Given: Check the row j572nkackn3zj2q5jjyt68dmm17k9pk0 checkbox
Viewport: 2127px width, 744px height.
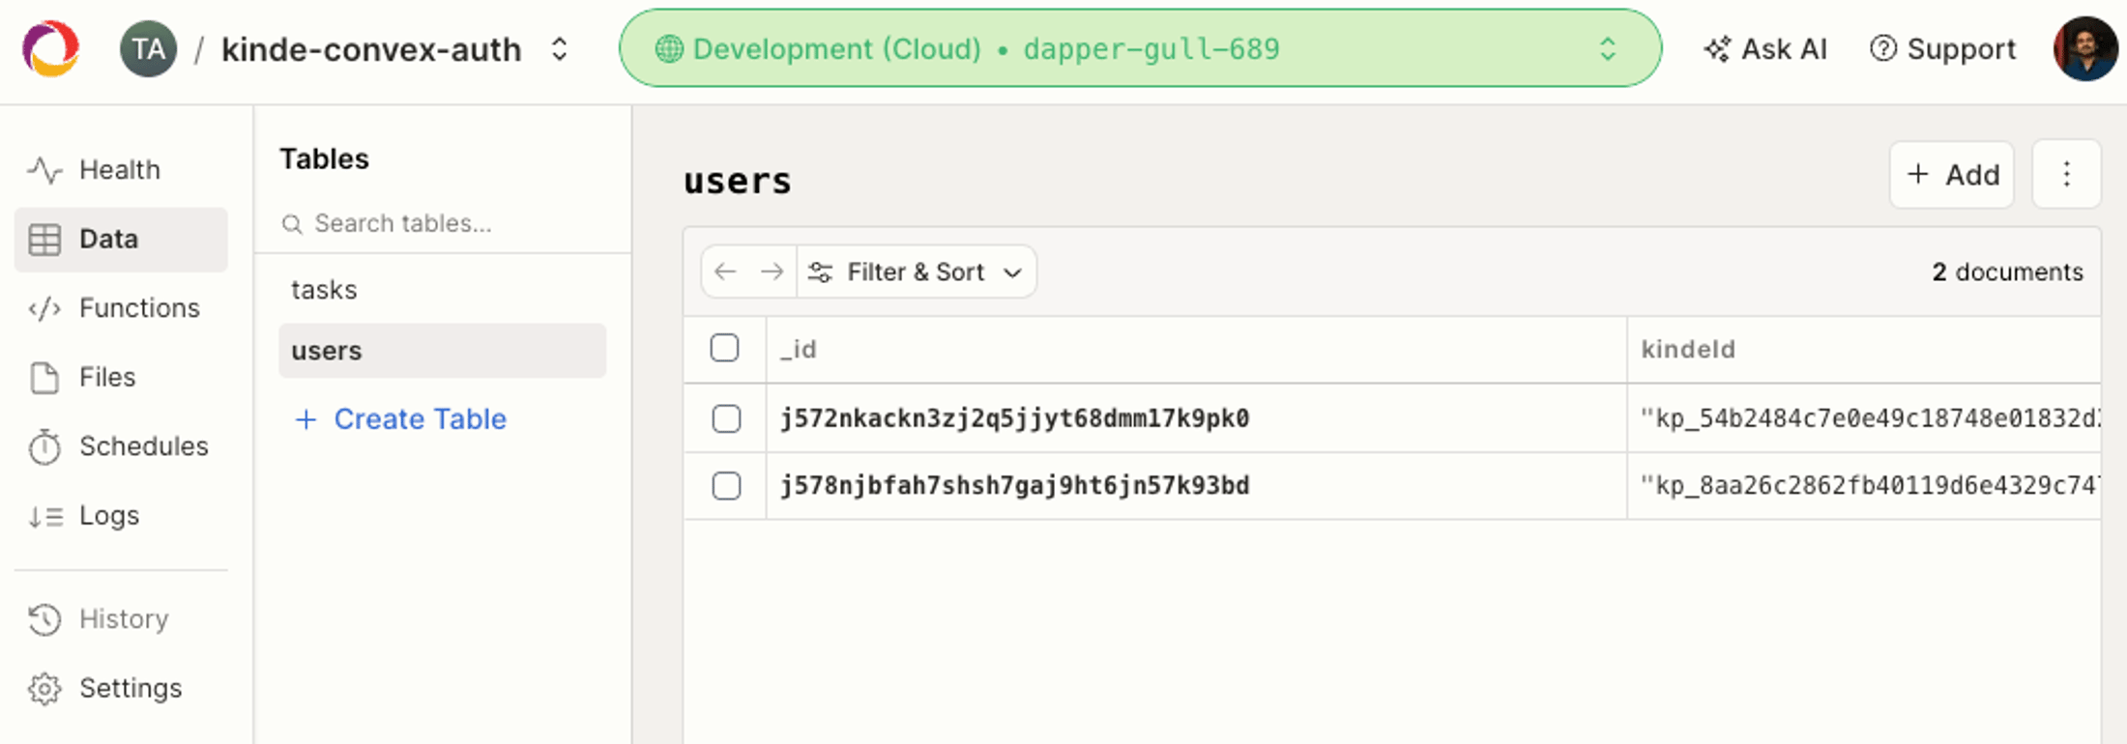Looking at the screenshot, I should click(726, 418).
